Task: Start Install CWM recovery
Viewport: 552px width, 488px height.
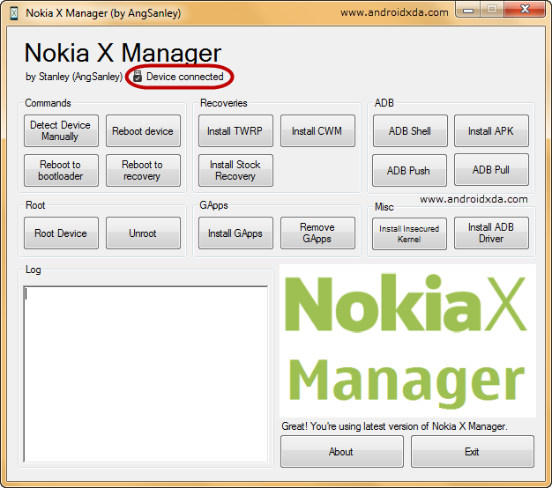Action: (x=317, y=130)
